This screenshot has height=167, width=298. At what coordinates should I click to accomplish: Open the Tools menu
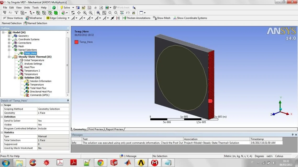[35, 8]
